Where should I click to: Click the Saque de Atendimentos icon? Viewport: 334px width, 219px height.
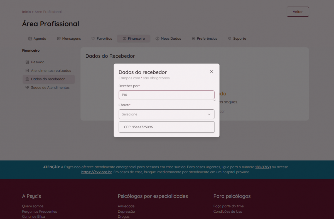click(27, 87)
